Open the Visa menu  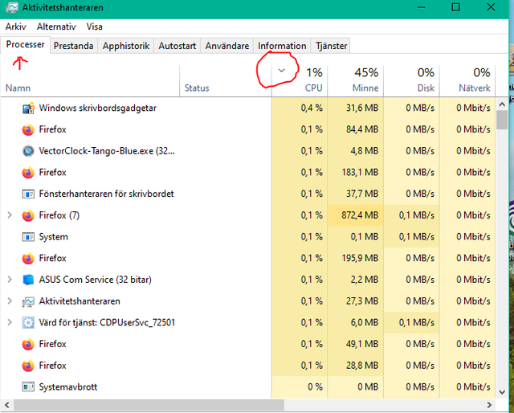click(95, 27)
